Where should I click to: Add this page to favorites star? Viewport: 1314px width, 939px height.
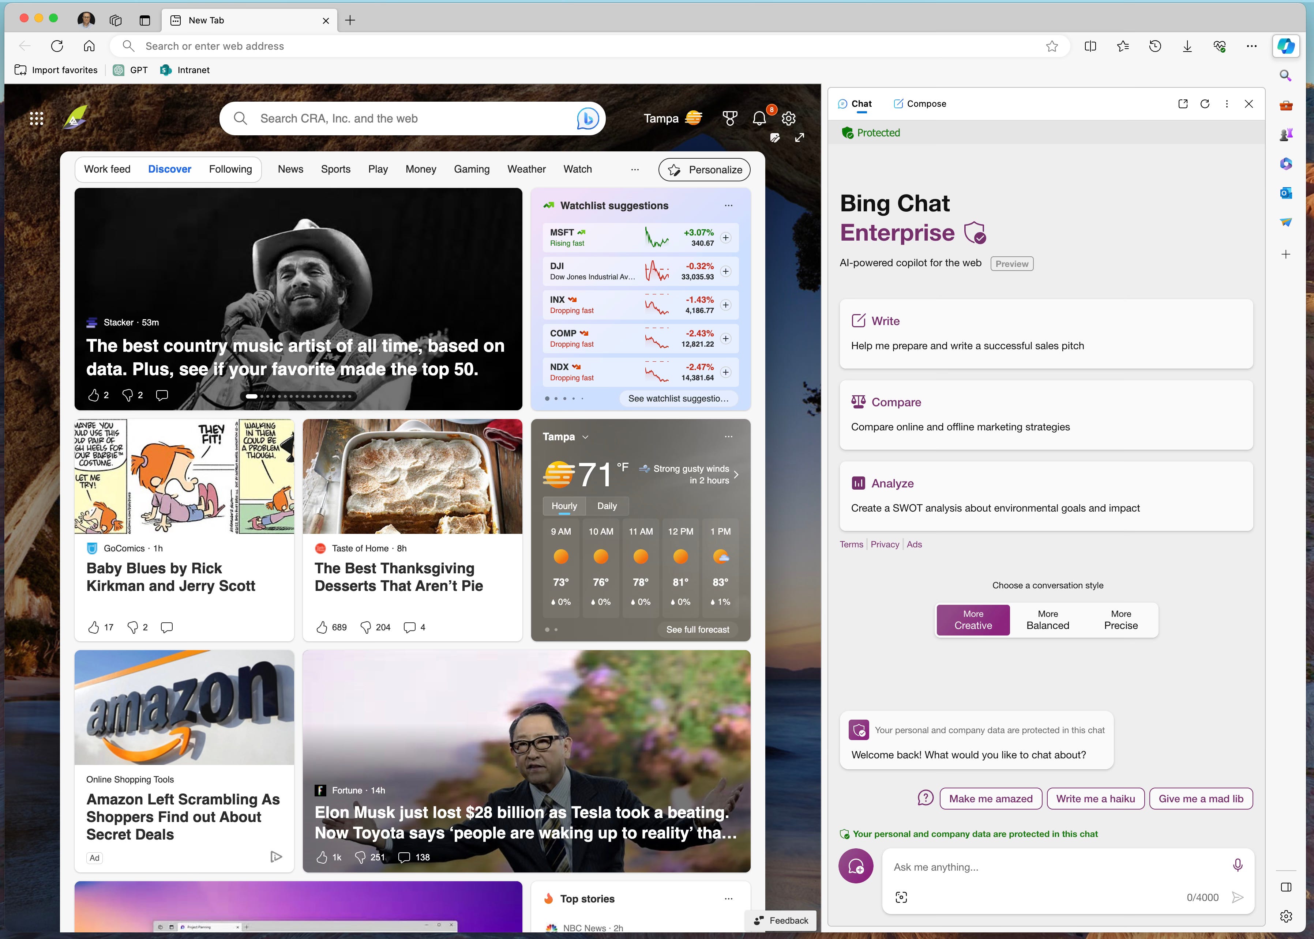click(x=1052, y=46)
